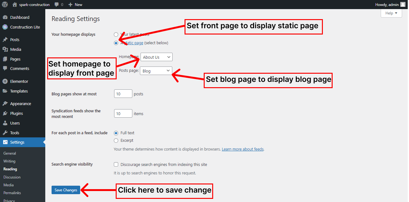
Task: Select the 'Your latest posts' radio button
Action: (116, 35)
